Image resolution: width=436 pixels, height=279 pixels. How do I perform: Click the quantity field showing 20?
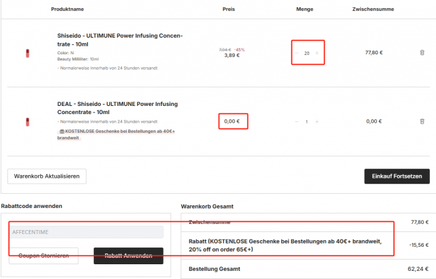click(x=307, y=53)
